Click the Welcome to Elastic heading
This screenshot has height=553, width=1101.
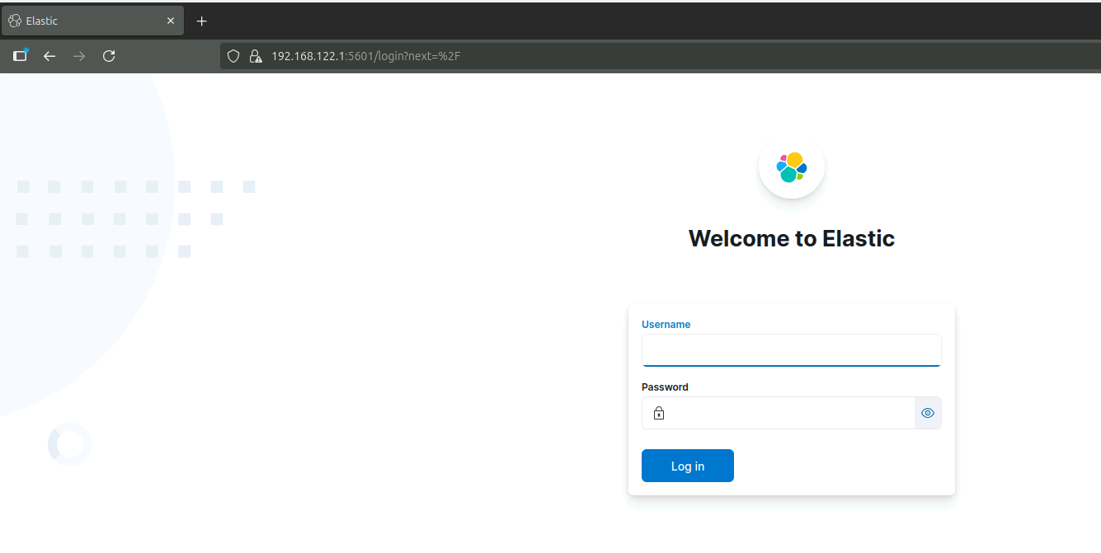[x=791, y=239]
